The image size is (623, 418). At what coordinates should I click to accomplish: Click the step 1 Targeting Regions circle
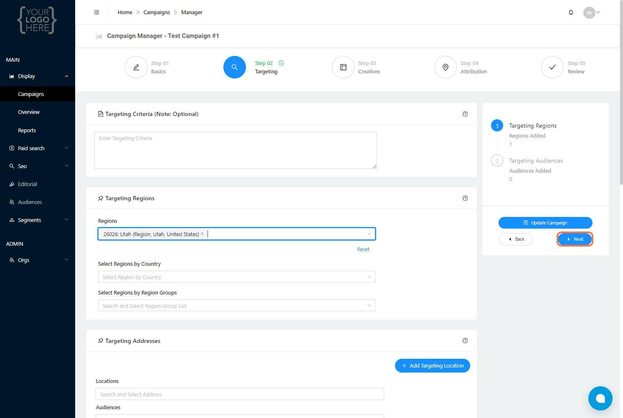[x=497, y=126]
